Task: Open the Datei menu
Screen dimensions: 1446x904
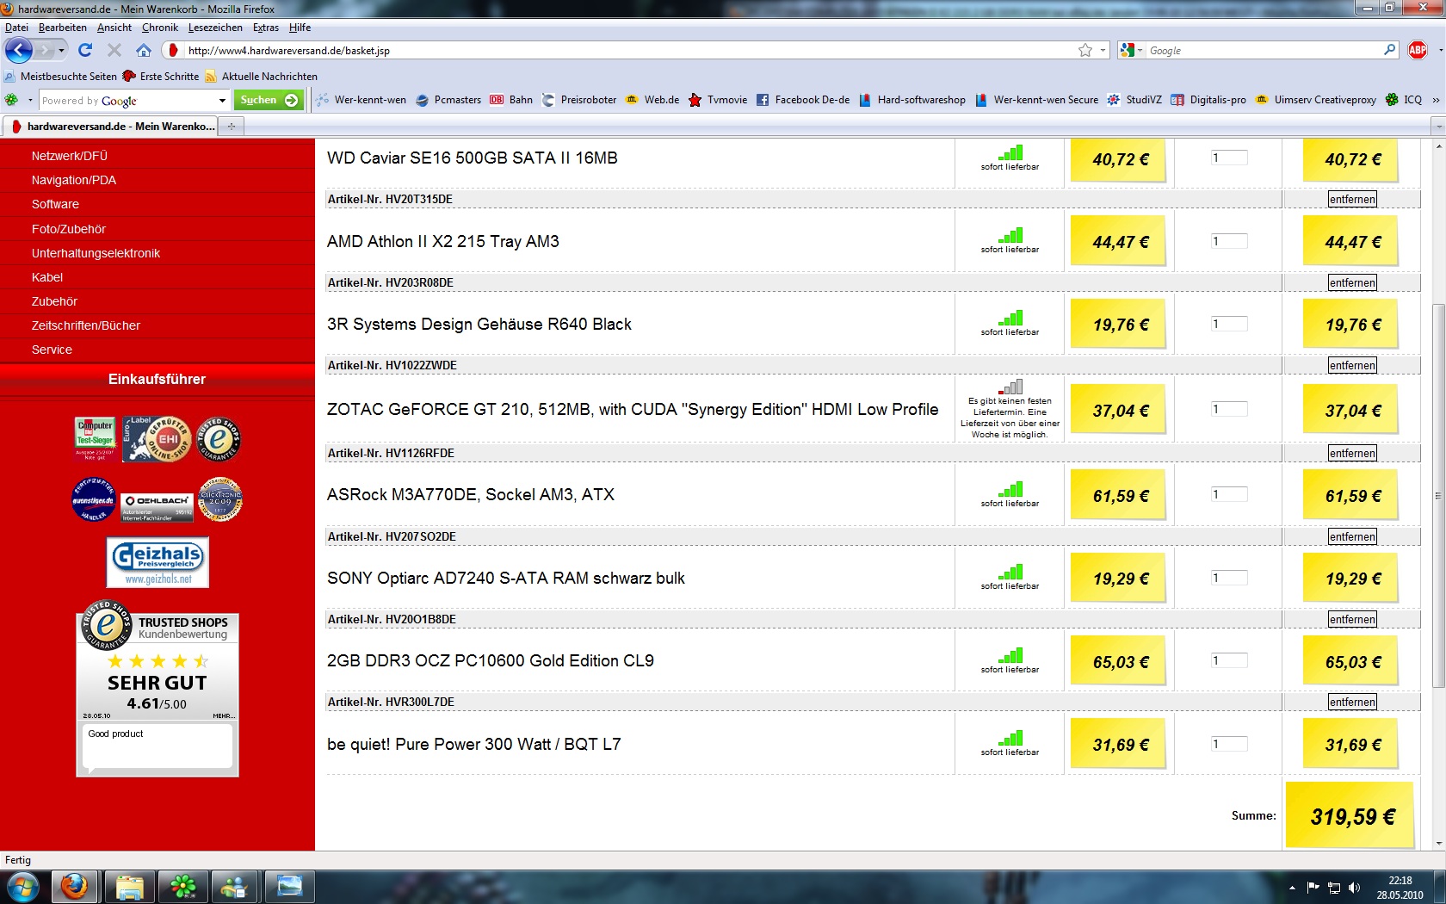Action: pyautogui.click(x=16, y=28)
